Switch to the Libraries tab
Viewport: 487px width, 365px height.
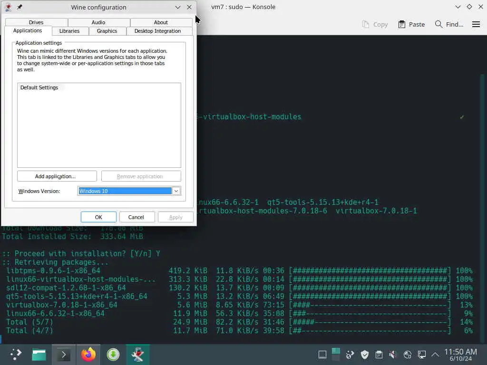[x=69, y=31]
